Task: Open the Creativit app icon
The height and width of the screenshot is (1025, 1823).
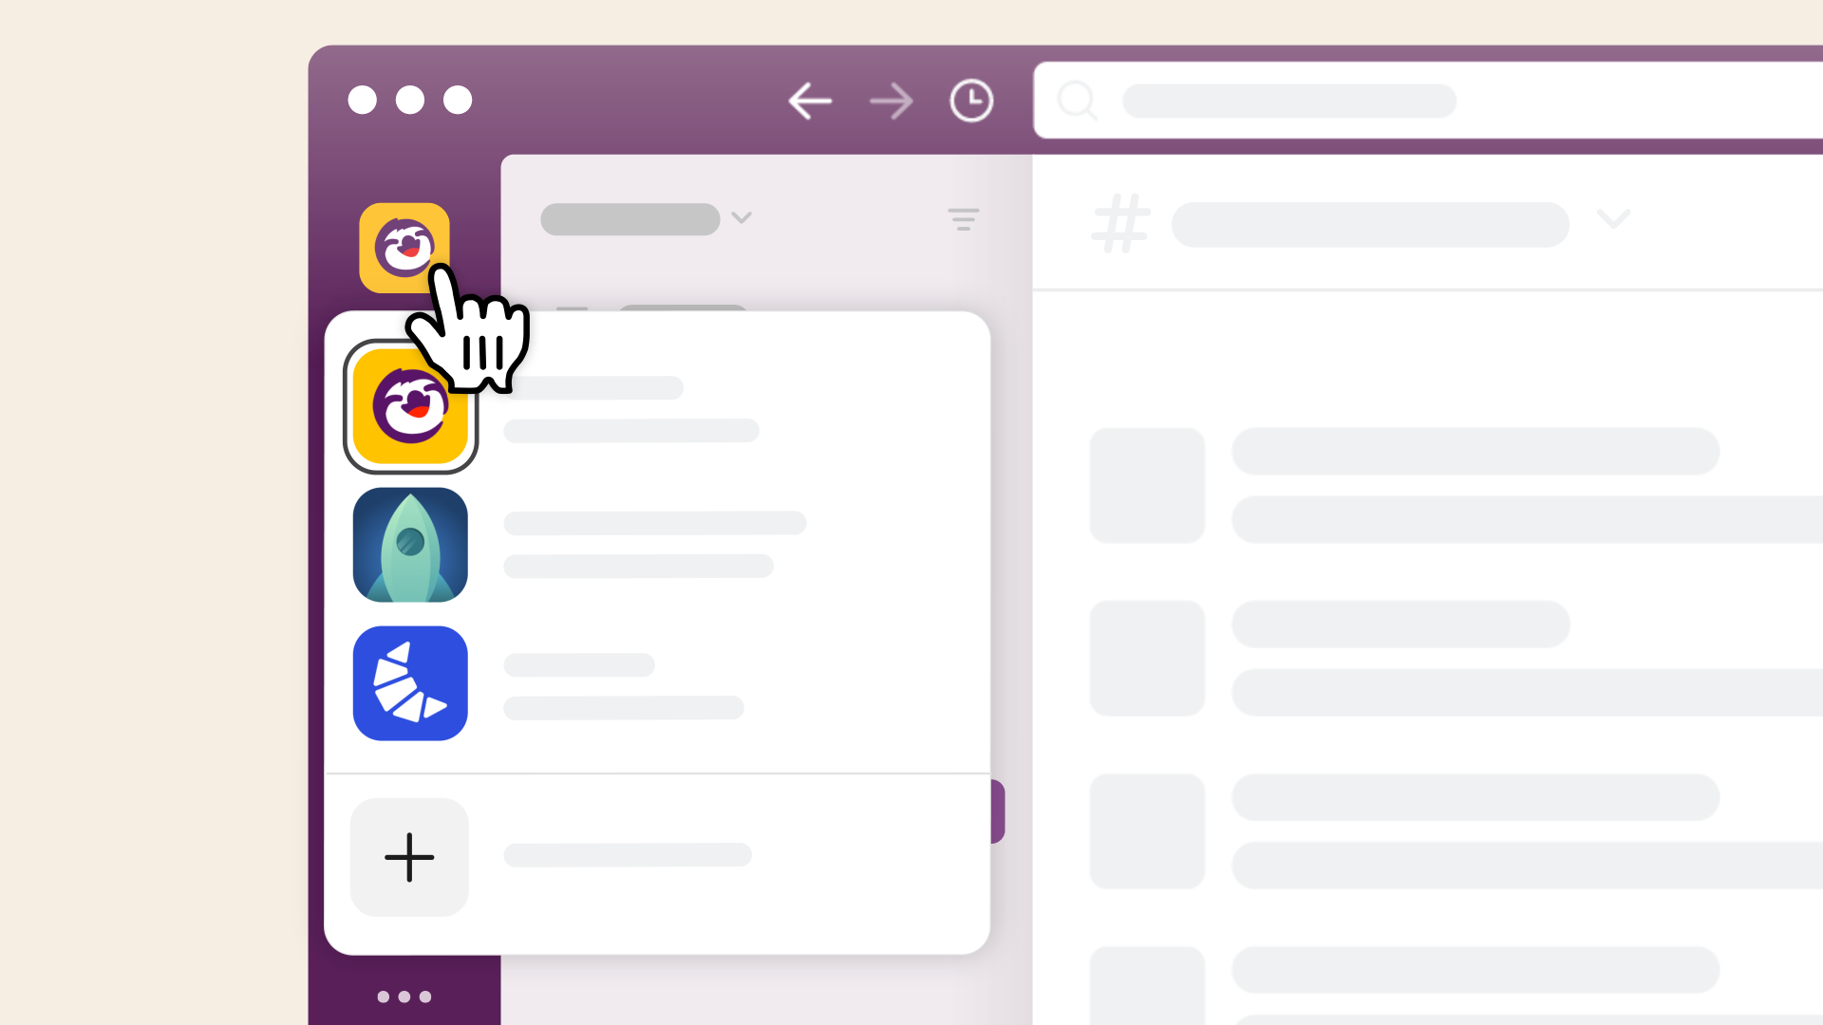Action: (409, 682)
